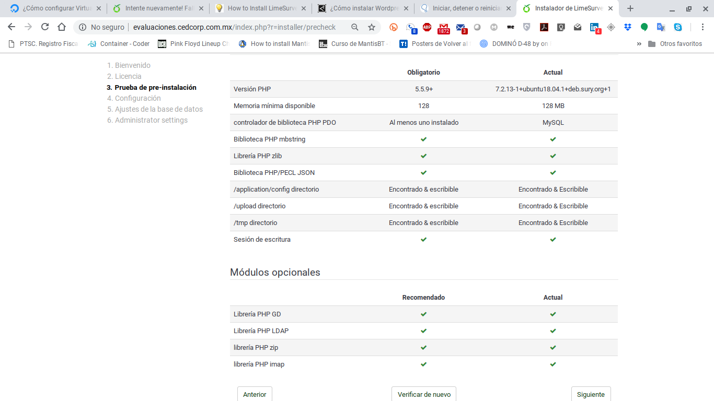Open the Pink Floyd Lineup bookmark
The width and height of the screenshot is (714, 401).
point(193,44)
